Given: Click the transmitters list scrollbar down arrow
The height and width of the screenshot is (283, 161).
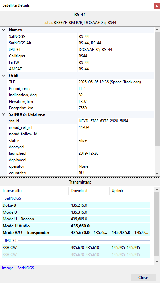Looking at the screenshot, I should [x=157, y=262].
